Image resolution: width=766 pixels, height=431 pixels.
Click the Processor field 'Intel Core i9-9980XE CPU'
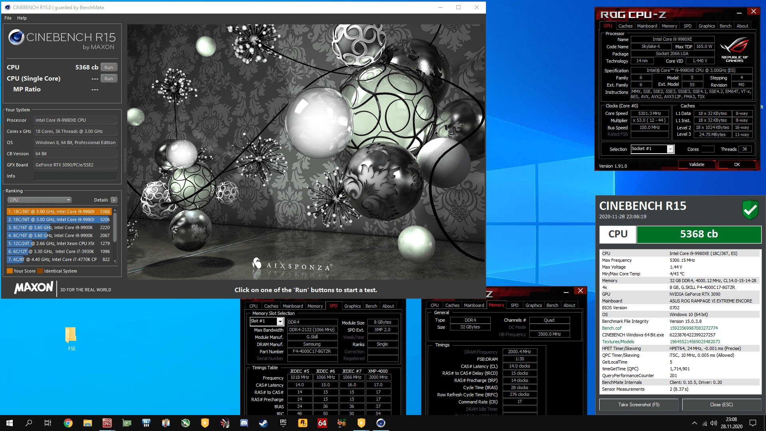pos(75,120)
